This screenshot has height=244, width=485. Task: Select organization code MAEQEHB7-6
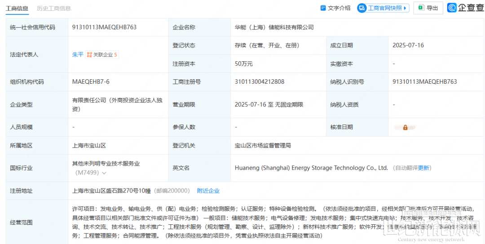click(x=91, y=82)
